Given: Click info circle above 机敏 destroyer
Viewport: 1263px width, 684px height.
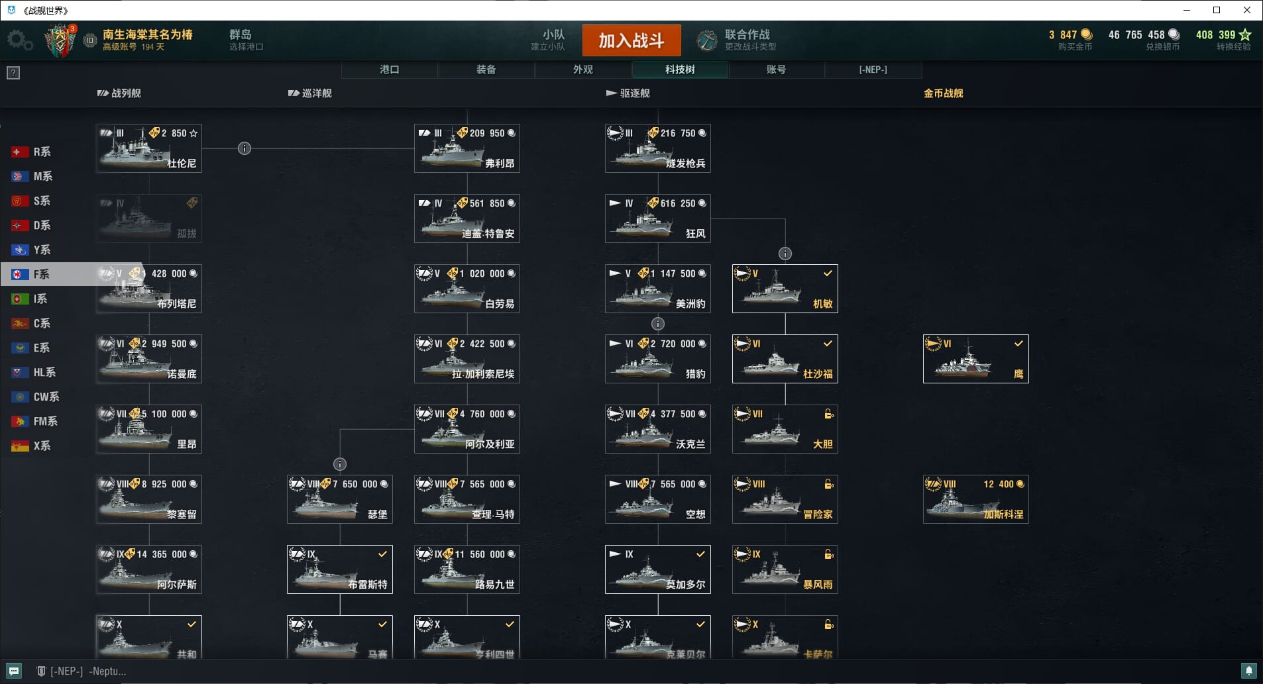Looking at the screenshot, I should tap(785, 254).
